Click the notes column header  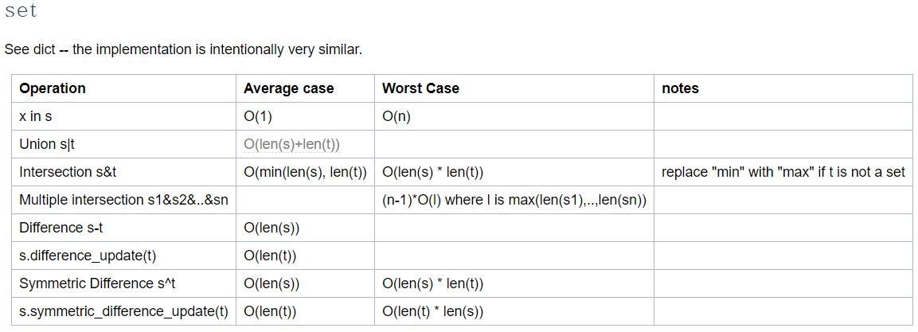click(x=680, y=88)
